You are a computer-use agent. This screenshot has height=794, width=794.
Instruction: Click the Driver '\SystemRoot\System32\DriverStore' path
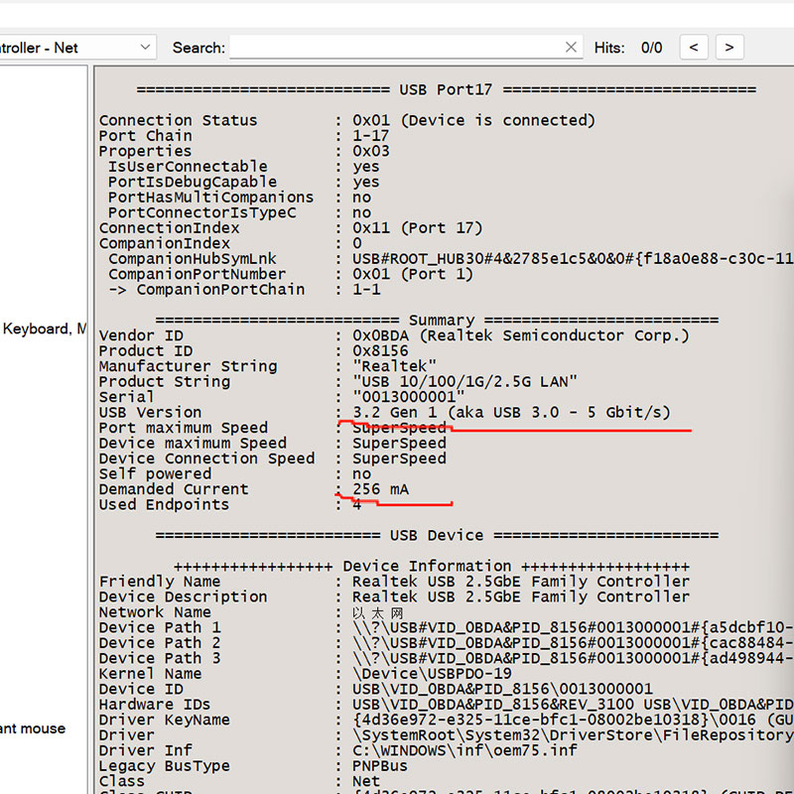pos(574,735)
